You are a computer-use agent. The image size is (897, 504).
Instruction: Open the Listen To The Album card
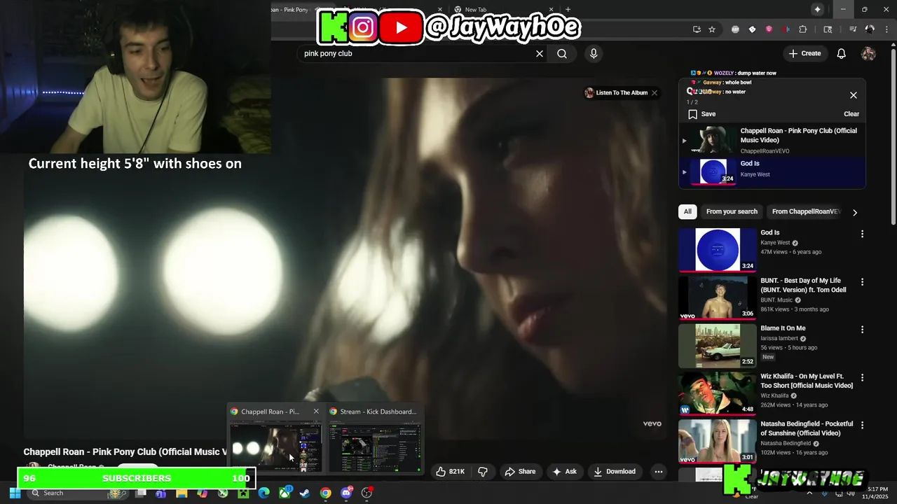[617, 92]
